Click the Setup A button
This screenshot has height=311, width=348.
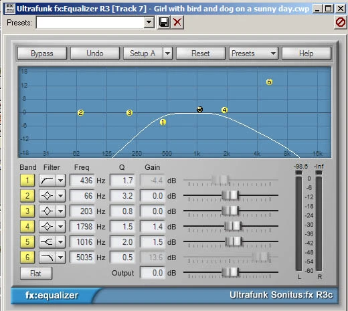click(143, 54)
